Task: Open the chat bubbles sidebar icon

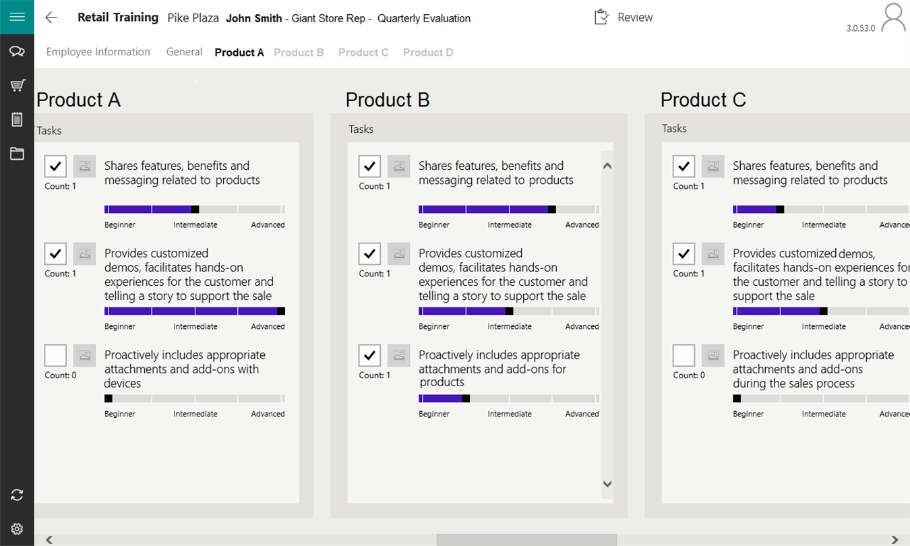Action: (x=17, y=52)
